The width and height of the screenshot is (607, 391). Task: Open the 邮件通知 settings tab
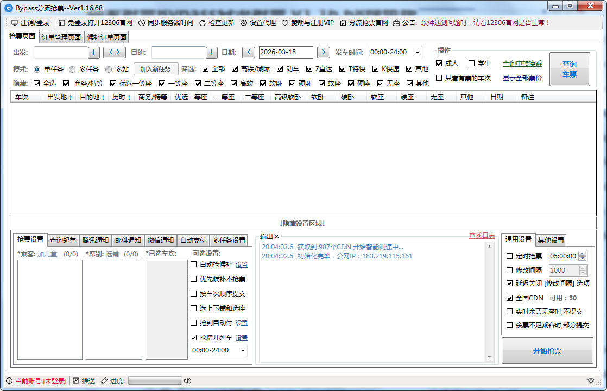click(x=128, y=240)
